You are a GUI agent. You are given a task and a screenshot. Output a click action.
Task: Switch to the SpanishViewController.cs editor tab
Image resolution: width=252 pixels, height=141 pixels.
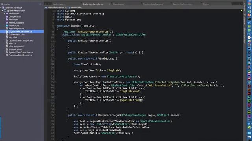(183, 4)
